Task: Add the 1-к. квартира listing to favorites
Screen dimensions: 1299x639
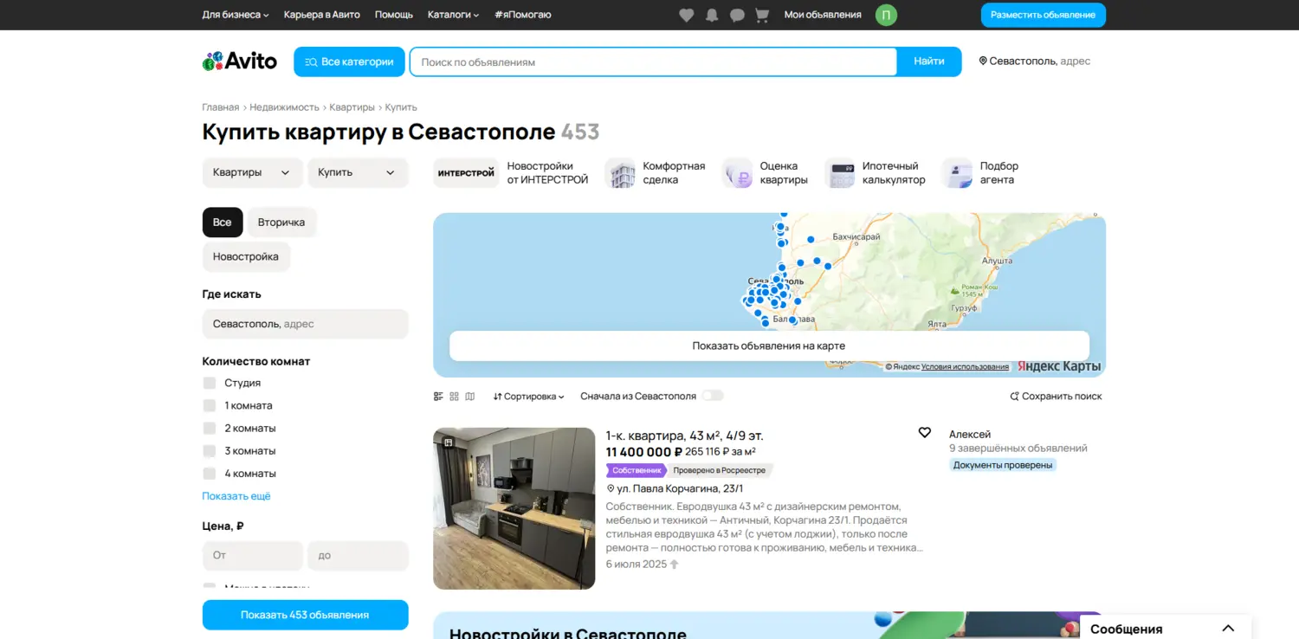Action: (924, 431)
